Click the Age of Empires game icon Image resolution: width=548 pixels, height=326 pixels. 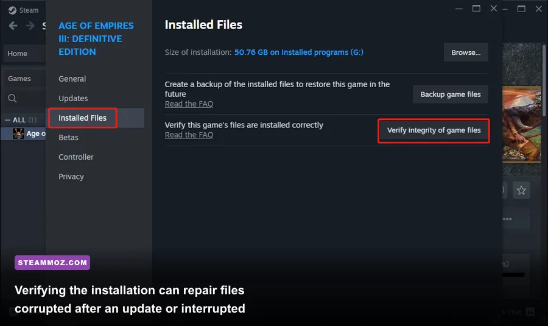point(18,133)
